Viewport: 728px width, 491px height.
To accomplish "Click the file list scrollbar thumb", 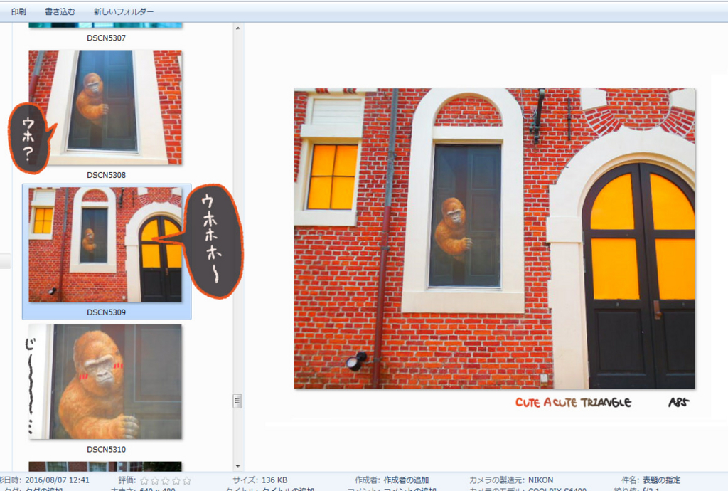I will [x=237, y=401].
